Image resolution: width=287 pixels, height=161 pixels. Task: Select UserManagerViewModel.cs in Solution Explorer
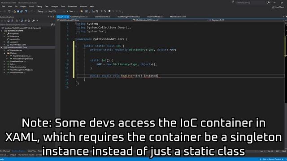(20, 70)
